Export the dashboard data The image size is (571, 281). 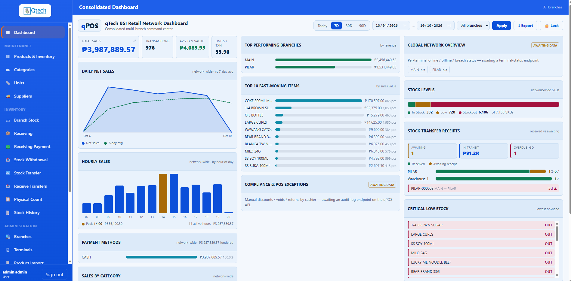click(525, 26)
